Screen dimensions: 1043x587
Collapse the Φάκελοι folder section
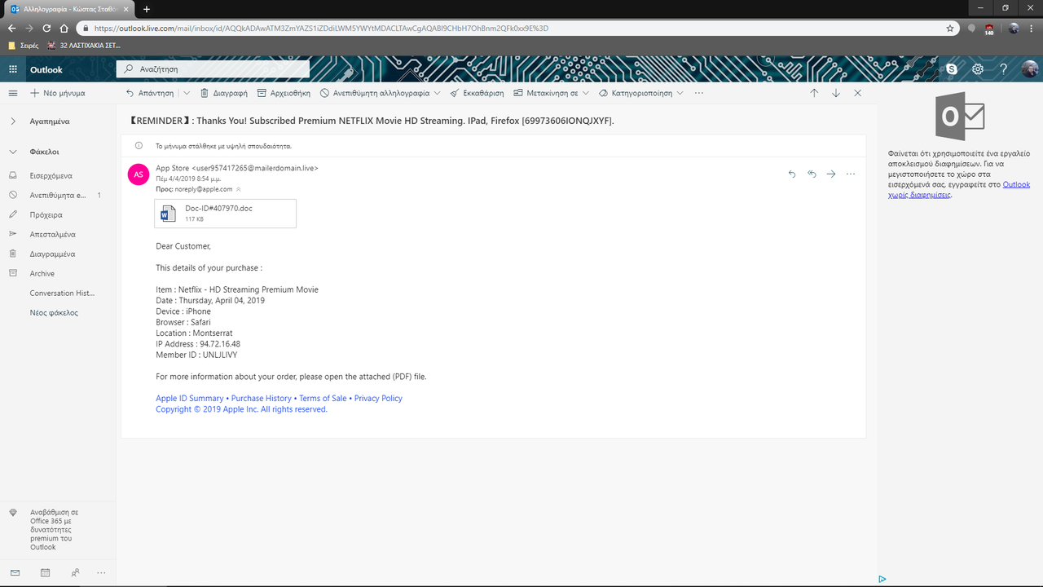click(x=13, y=152)
